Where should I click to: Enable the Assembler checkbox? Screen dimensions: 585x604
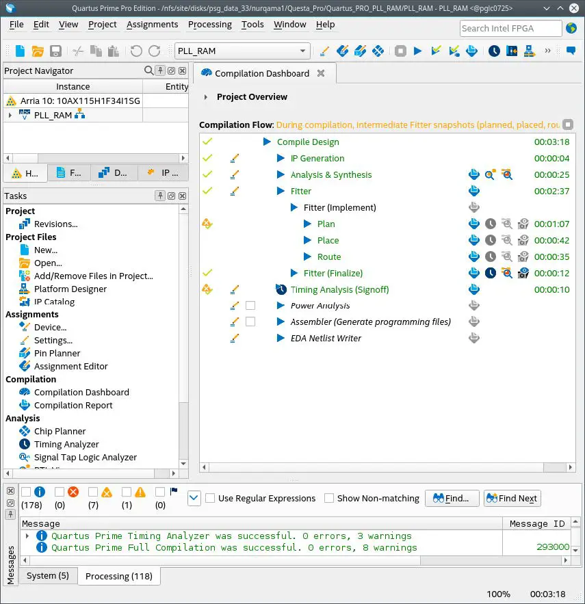tap(249, 321)
